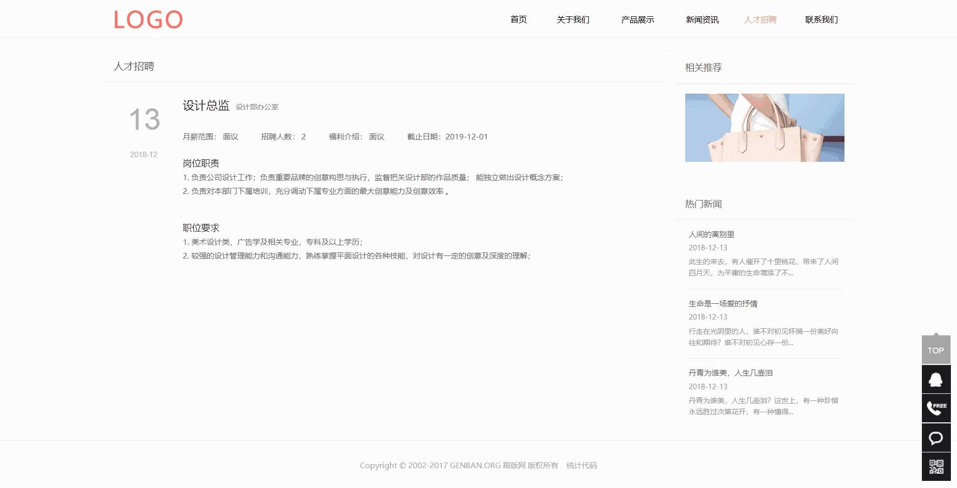Open 产品展示 menu item
The width and height of the screenshot is (957, 488).
click(x=638, y=19)
